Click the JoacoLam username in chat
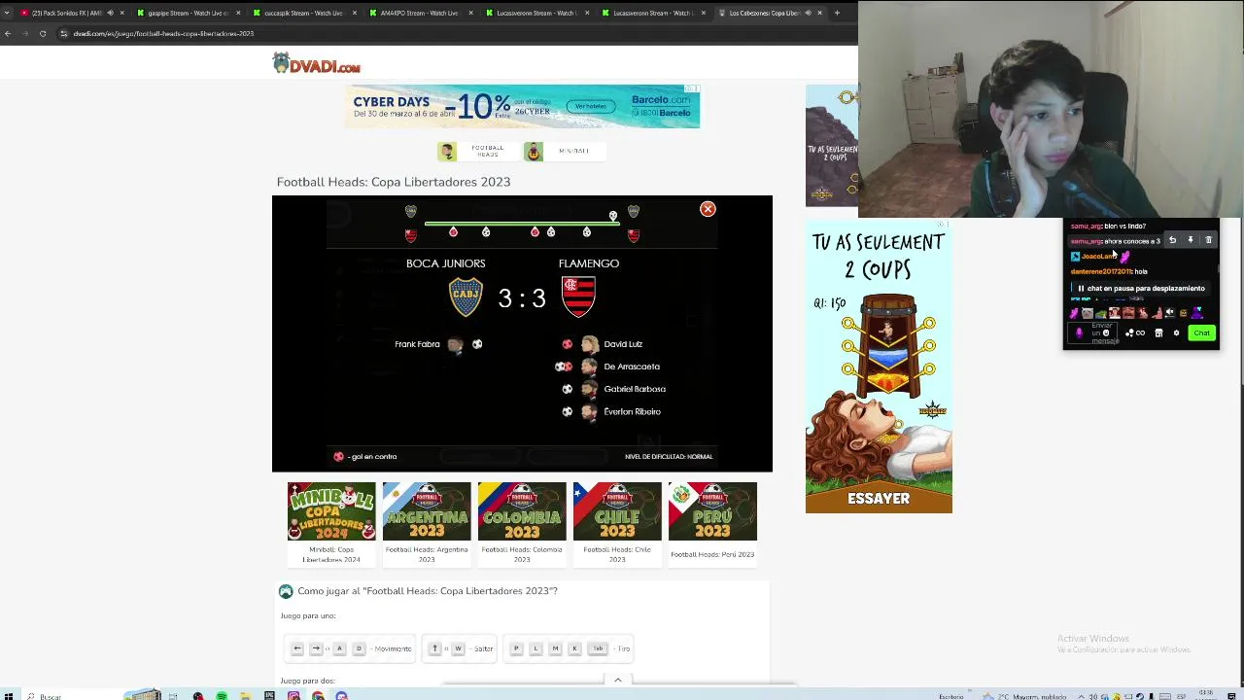 tap(1097, 257)
